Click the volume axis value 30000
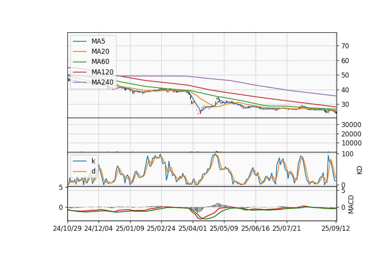Screen dimensions: 374x269 tap(351, 125)
